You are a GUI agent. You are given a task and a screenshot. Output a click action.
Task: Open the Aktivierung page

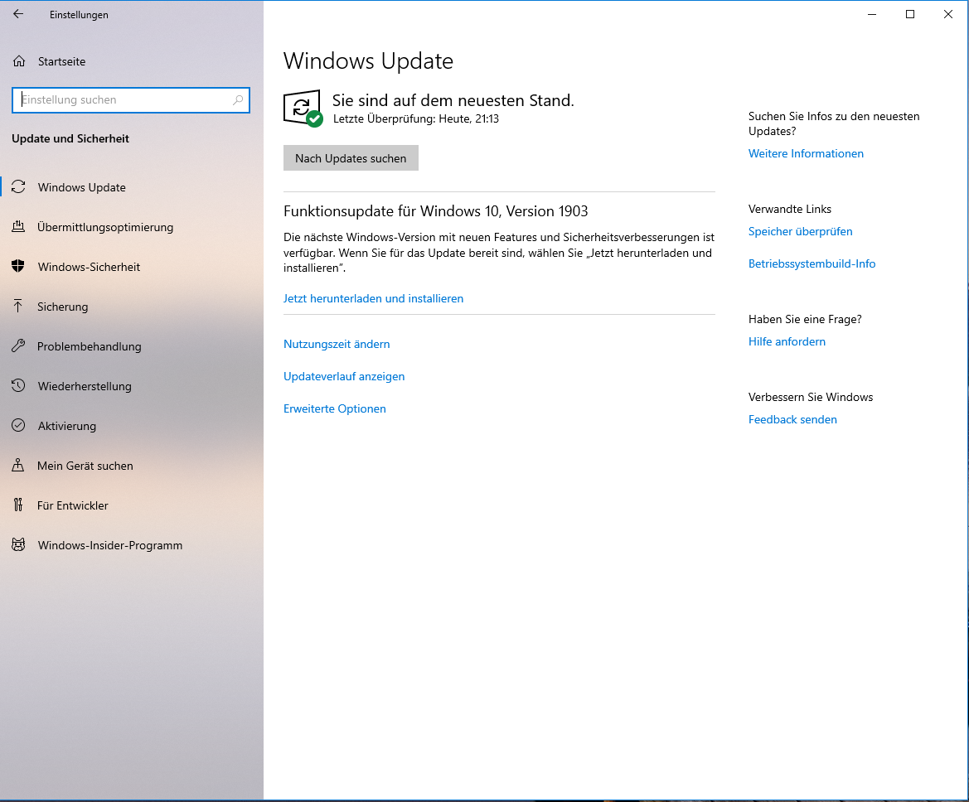click(x=132, y=426)
